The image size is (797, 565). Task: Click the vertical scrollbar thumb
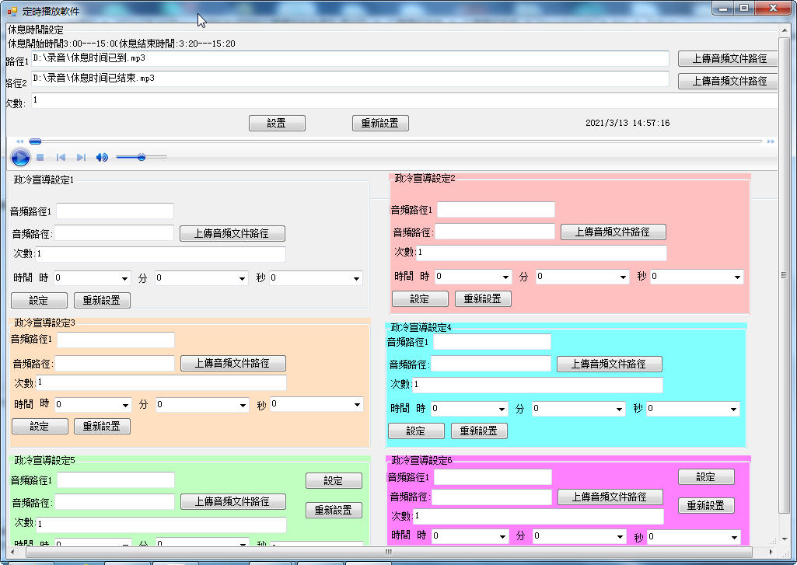[x=784, y=275]
